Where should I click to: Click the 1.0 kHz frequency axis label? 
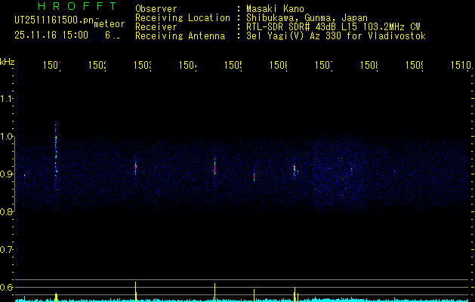tap(7, 137)
